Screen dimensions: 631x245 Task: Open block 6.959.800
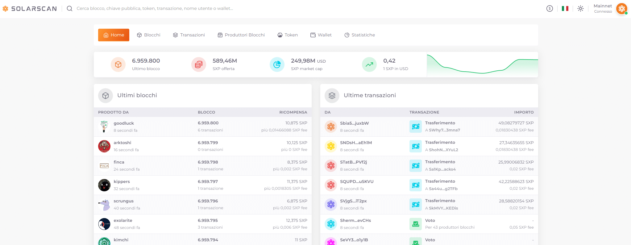point(208,123)
